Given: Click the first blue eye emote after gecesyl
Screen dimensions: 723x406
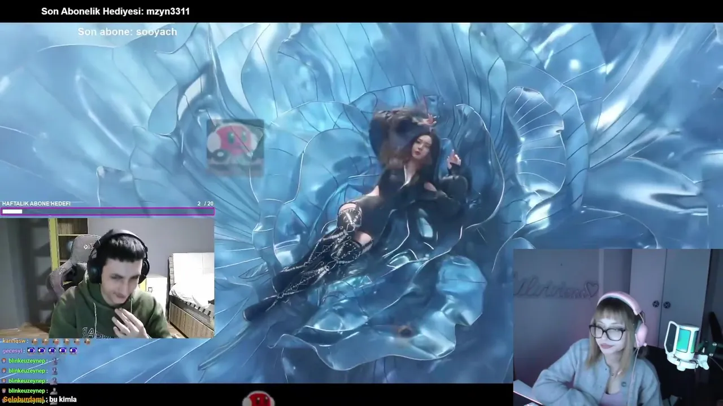Looking at the screenshot, I should pyautogui.click(x=32, y=350).
